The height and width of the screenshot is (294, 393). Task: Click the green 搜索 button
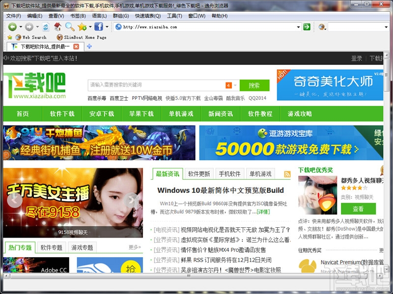[254, 85]
